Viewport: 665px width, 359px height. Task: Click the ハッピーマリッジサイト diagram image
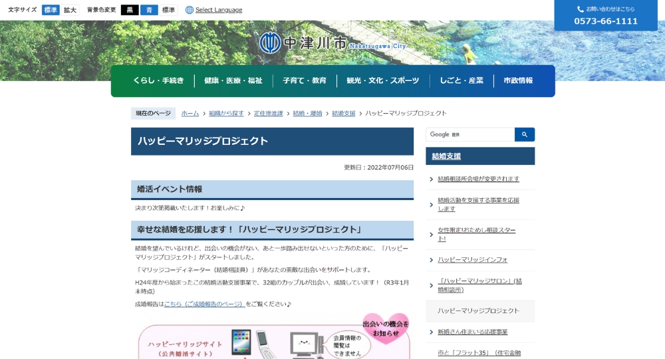(274, 339)
